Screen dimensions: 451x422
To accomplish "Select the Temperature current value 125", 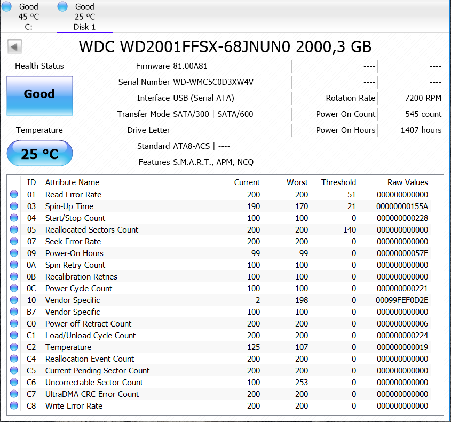I will click(254, 347).
